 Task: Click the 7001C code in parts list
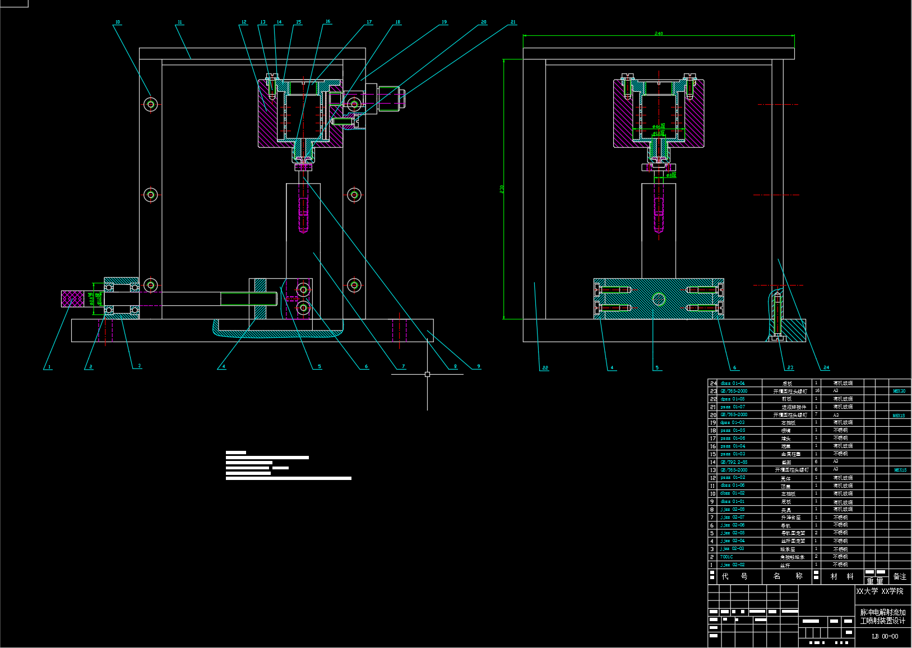pos(726,557)
